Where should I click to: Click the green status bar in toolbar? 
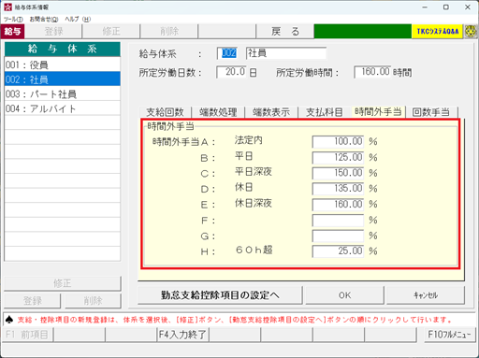coord(363,32)
